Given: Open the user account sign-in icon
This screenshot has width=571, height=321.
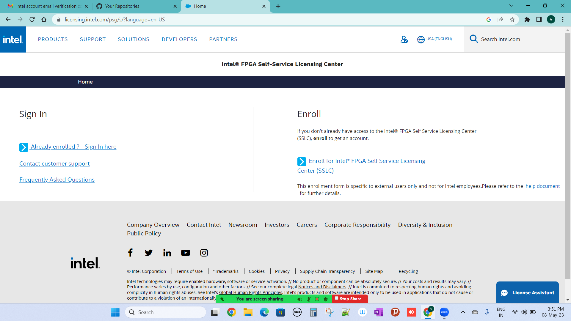Looking at the screenshot, I should pos(404,39).
